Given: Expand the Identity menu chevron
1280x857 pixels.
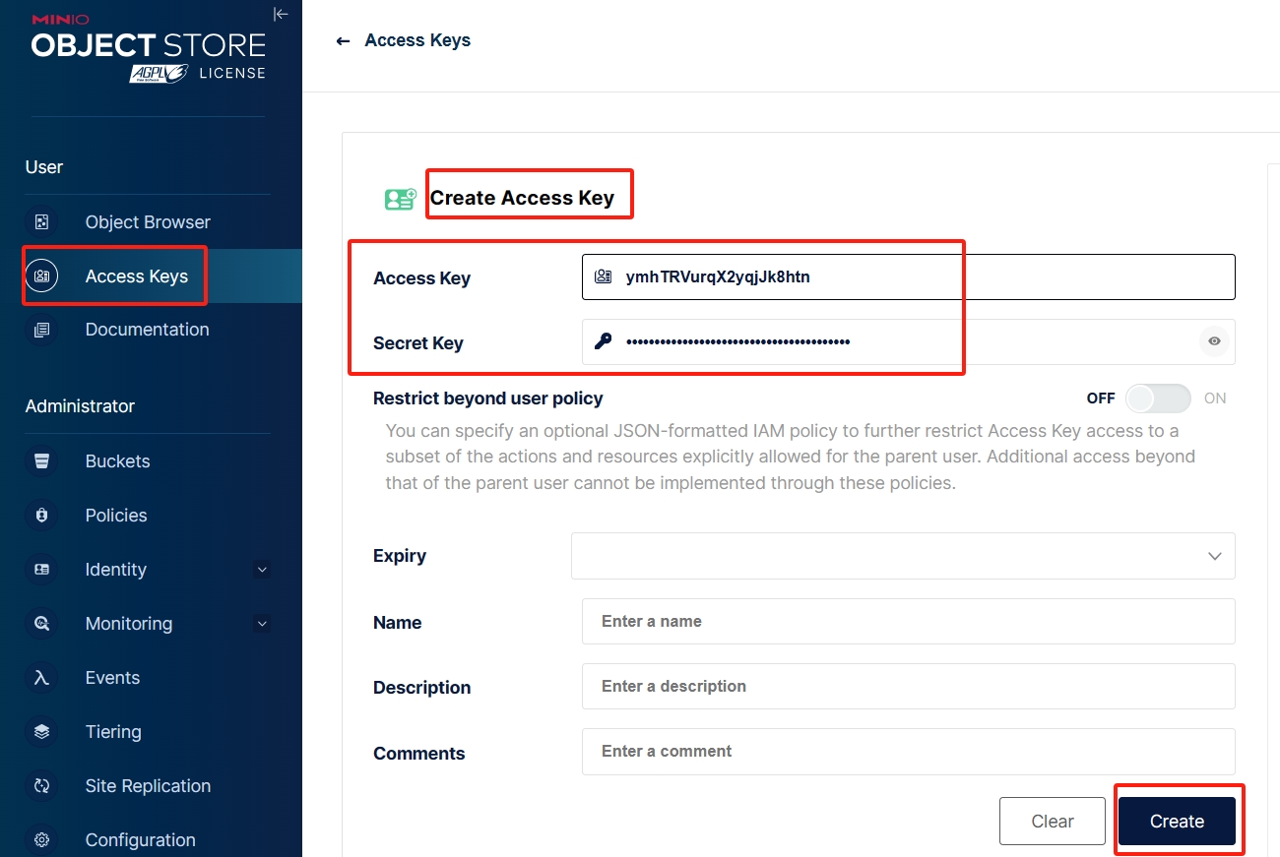Looking at the screenshot, I should pyautogui.click(x=261, y=570).
